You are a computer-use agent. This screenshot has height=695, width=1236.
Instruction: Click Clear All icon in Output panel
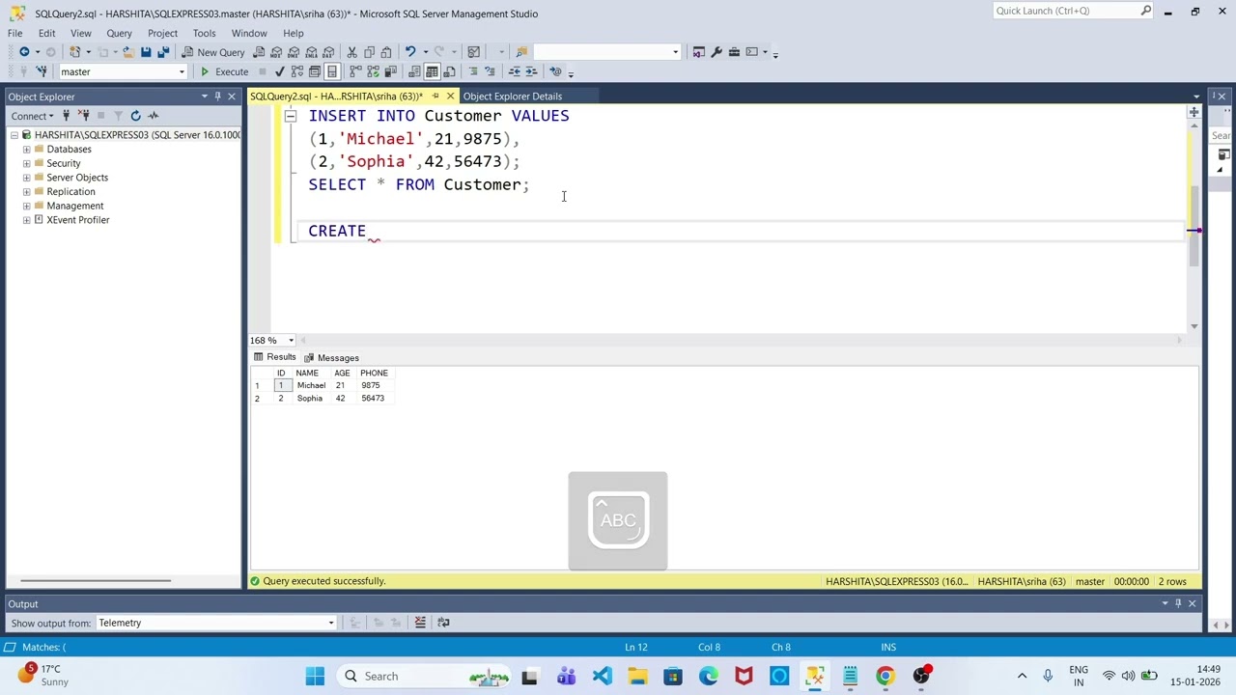(x=420, y=623)
